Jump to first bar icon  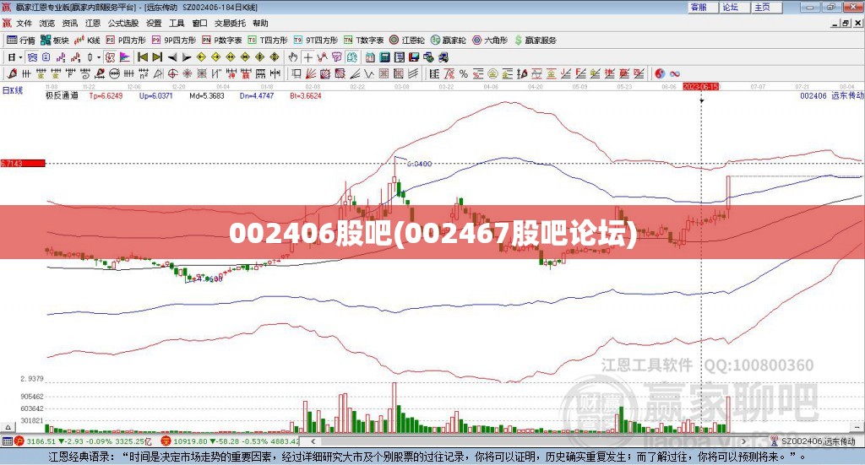(x=142, y=57)
